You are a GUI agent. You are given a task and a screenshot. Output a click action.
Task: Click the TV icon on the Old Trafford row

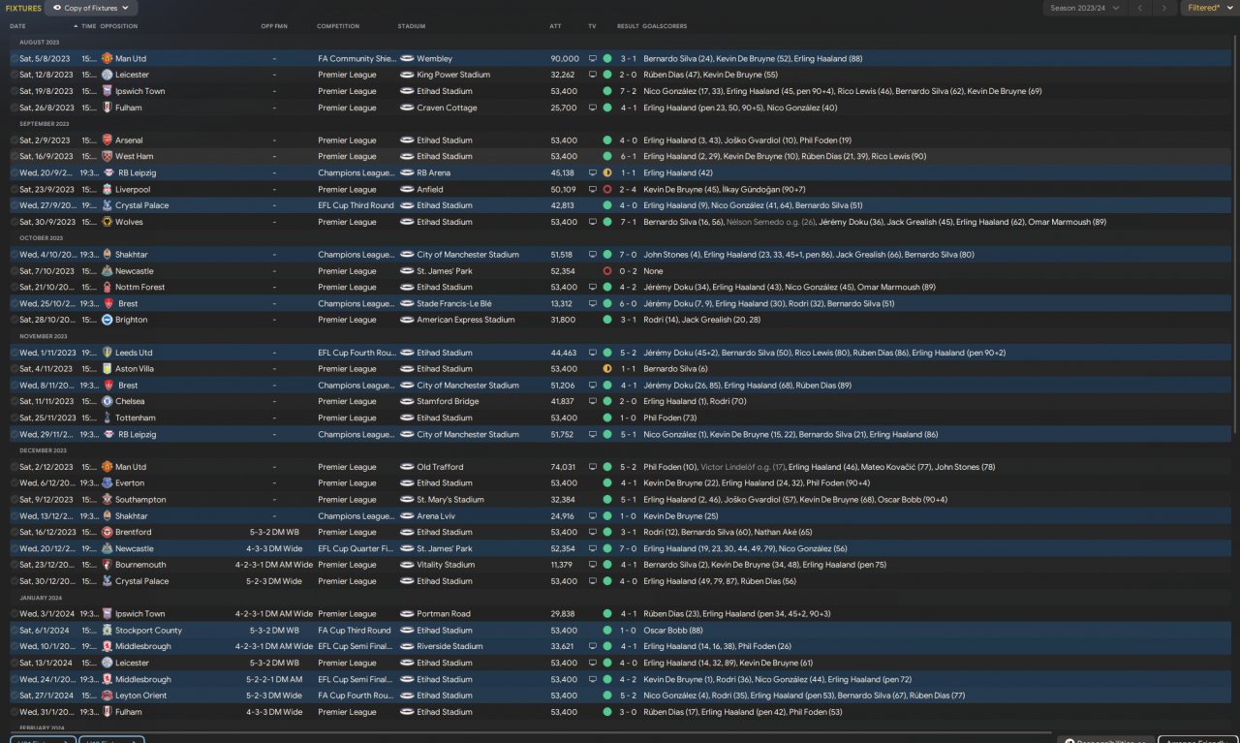(593, 467)
